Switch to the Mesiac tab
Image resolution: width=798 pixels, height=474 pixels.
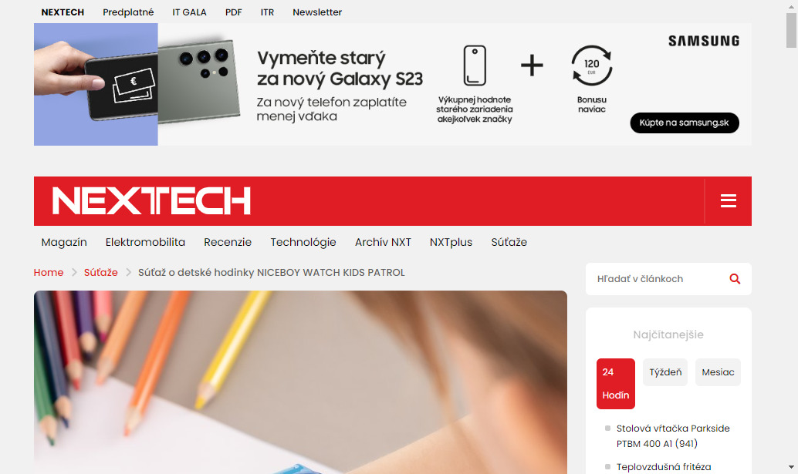[x=718, y=372]
